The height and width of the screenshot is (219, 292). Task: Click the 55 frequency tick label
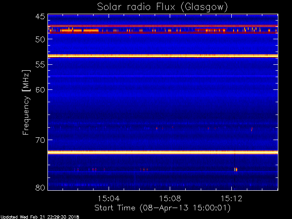point(40,65)
